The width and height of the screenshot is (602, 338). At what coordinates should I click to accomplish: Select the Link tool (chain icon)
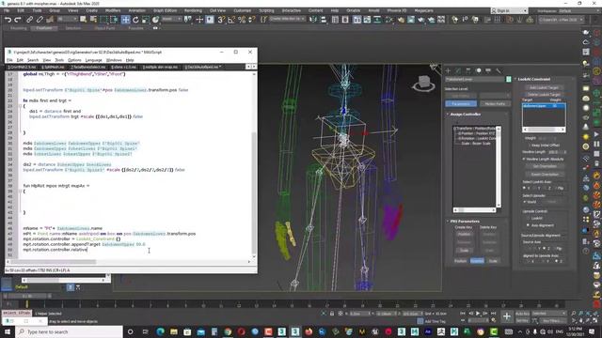point(29,19)
